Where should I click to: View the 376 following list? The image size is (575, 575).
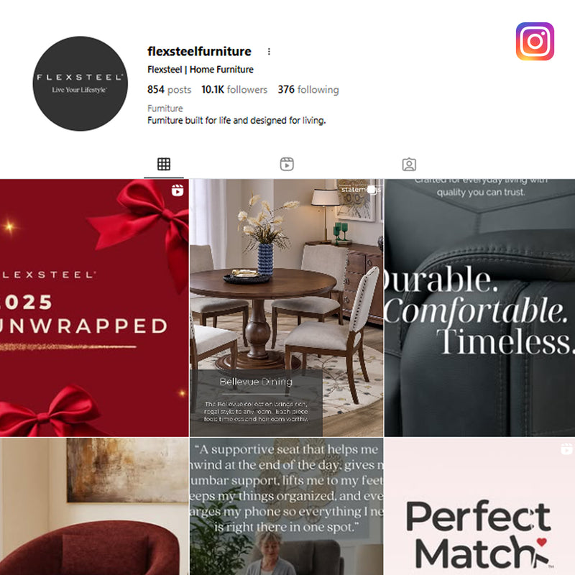tap(308, 89)
